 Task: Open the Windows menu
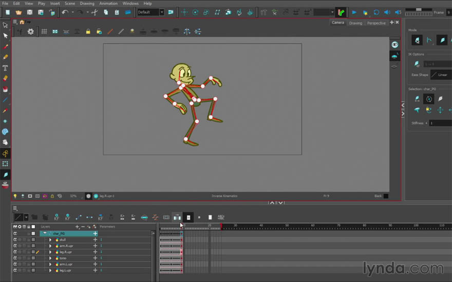[x=130, y=4]
